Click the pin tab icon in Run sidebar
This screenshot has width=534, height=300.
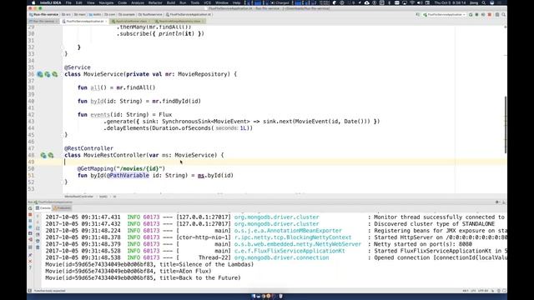tap(30, 255)
